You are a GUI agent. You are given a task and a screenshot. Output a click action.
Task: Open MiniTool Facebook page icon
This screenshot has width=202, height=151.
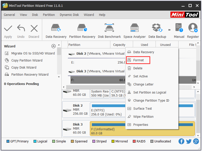click(x=181, y=141)
